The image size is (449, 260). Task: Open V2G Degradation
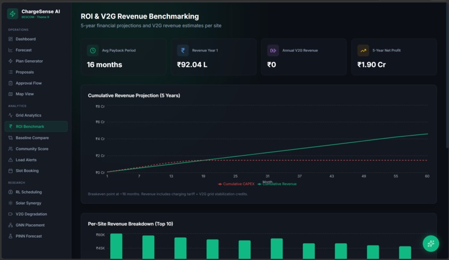pyautogui.click(x=36, y=214)
